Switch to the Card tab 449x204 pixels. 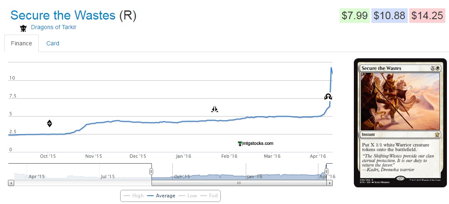click(x=53, y=43)
